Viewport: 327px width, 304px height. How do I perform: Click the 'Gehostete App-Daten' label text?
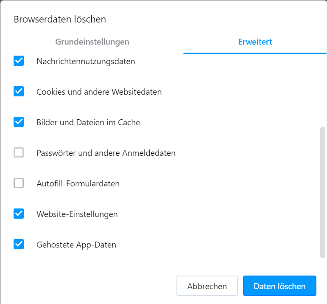76,245
